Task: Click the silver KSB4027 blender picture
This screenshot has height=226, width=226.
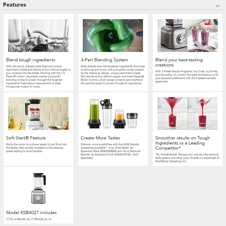Action: coord(38,188)
